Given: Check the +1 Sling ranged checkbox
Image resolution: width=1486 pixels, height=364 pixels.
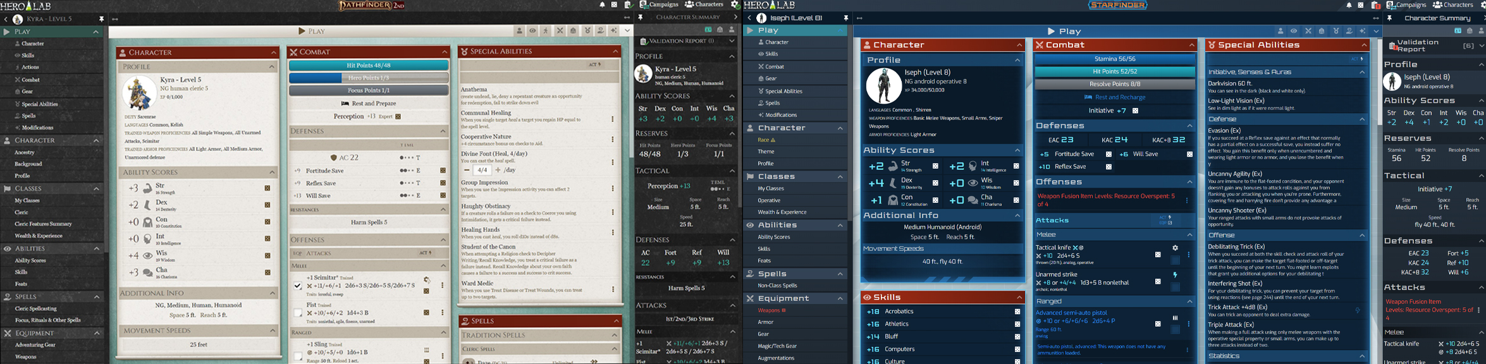Looking at the screenshot, I should coord(298,357).
